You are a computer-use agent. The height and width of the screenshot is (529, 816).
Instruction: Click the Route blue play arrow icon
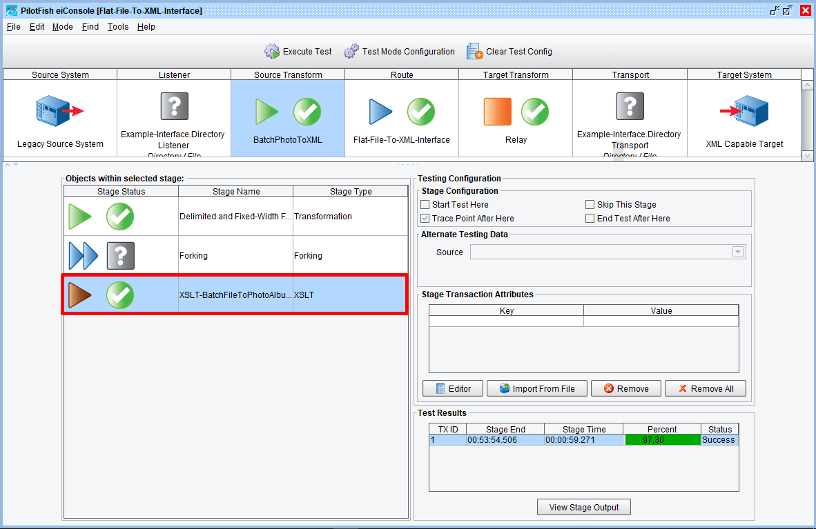pos(381,112)
